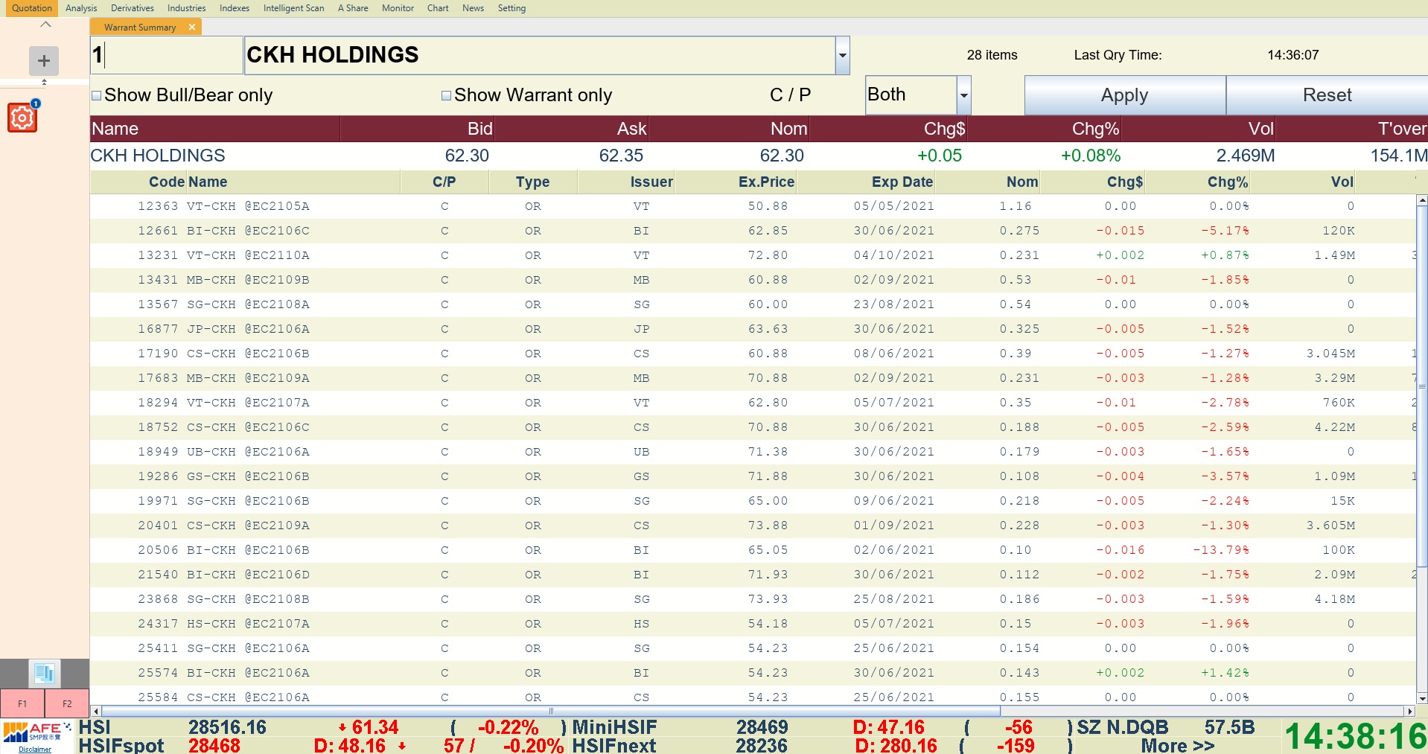Click the SZ N.DQB ticker label
This screenshot has width=1428, height=754.
tap(1123, 727)
